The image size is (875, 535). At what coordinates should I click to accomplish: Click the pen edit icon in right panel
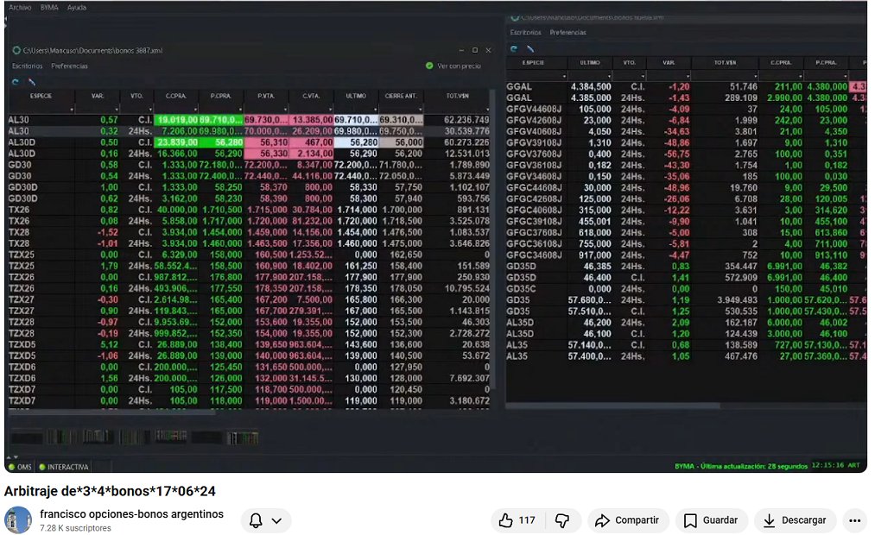pyautogui.click(x=530, y=48)
